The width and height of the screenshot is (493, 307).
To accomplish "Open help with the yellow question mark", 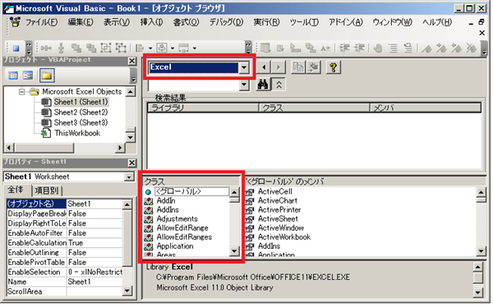I will [334, 67].
